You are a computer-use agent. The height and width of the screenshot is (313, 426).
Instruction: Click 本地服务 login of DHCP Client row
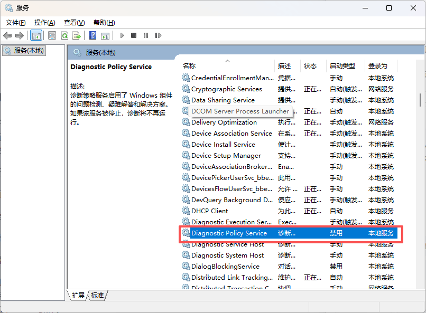click(x=381, y=211)
